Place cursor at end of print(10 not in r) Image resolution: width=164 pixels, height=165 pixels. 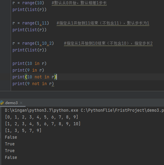pos(57,77)
